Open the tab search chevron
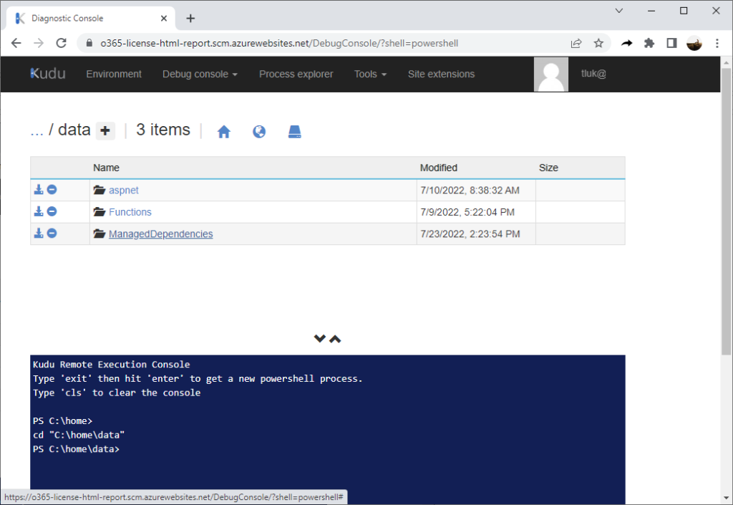Image resolution: width=733 pixels, height=505 pixels. click(619, 10)
